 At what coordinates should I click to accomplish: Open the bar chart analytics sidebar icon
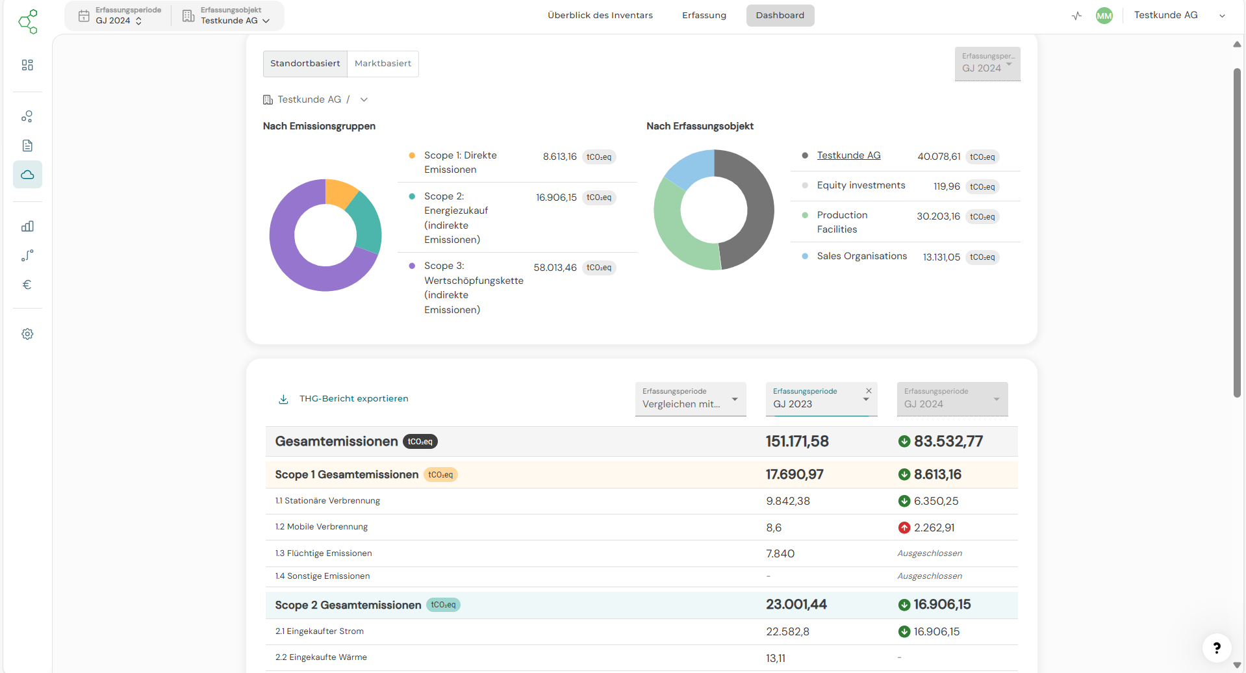click(27, 226)
